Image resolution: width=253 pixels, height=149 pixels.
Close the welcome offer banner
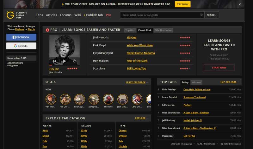(x=240, y=4)
